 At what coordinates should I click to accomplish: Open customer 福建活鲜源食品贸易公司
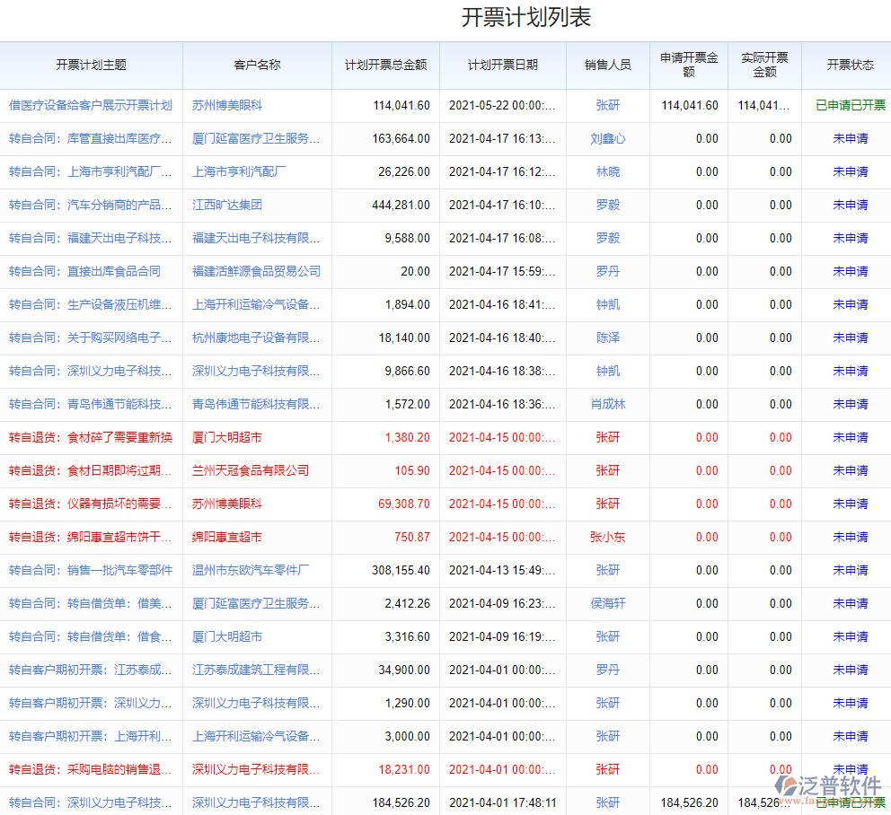click(x=256, y=271)
